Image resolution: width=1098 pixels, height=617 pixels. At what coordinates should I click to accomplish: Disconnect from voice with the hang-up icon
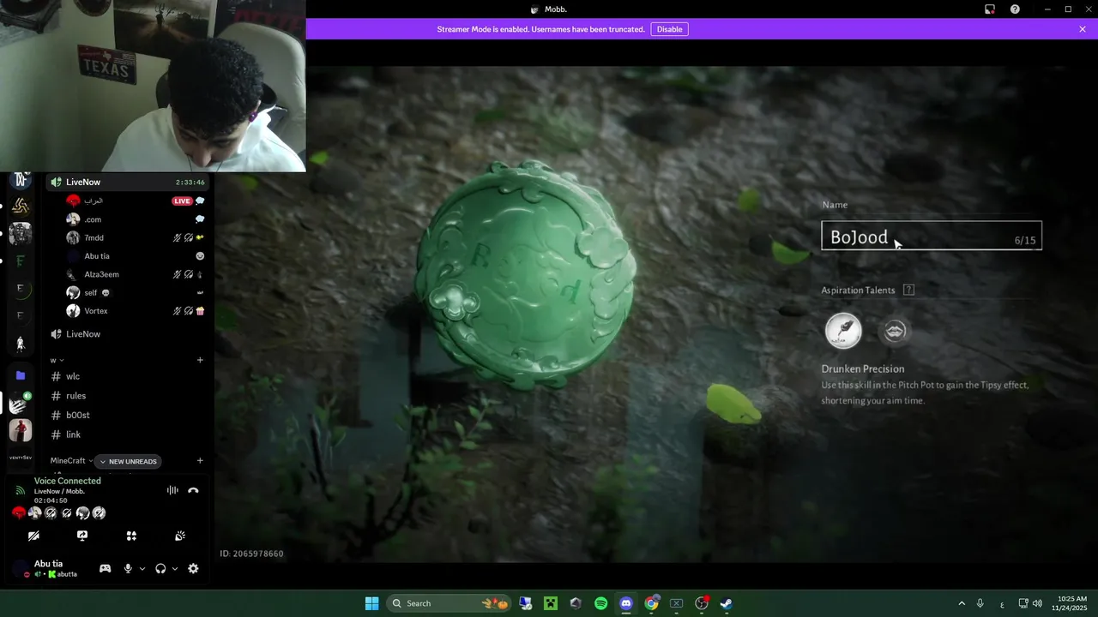click(x=193, y=490)
